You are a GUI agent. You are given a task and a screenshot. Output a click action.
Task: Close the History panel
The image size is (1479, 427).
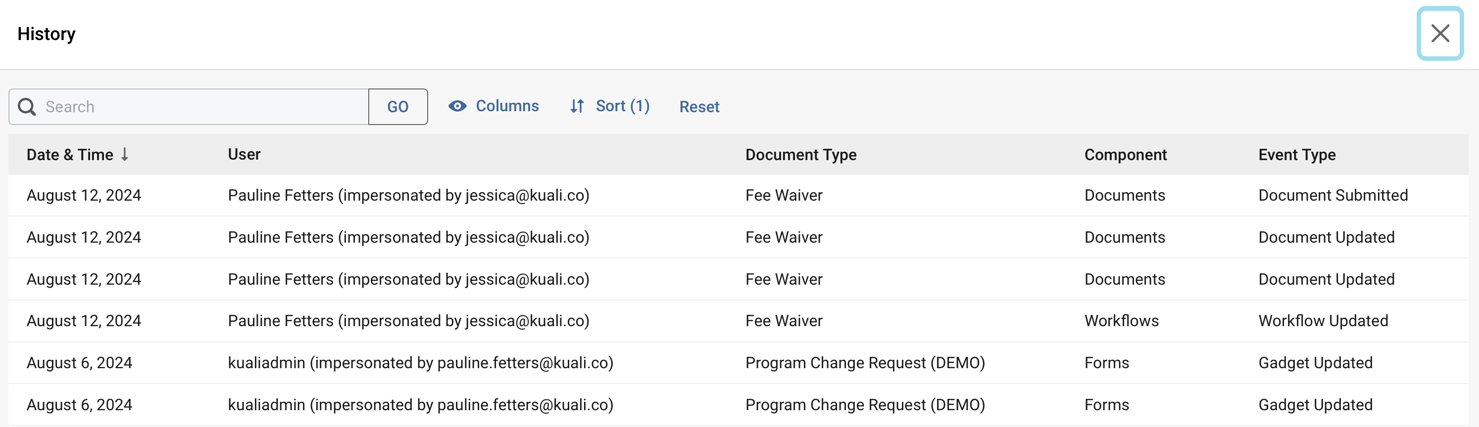click(1439, 33)
